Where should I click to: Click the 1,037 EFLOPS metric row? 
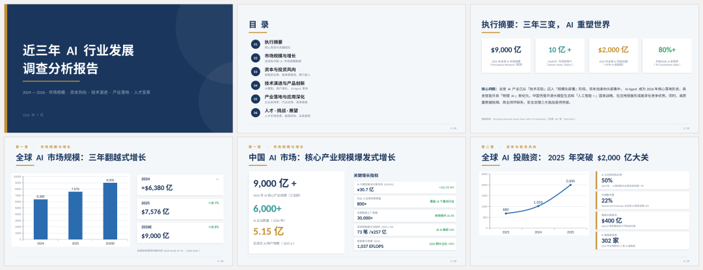405,244
